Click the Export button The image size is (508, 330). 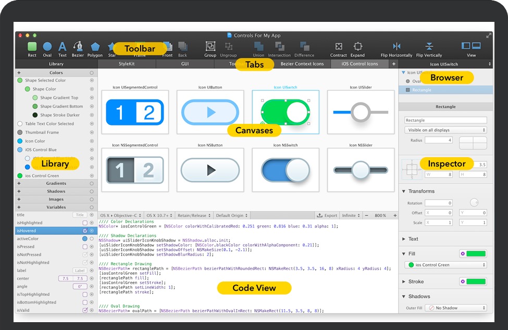click(x=327, y=215)
